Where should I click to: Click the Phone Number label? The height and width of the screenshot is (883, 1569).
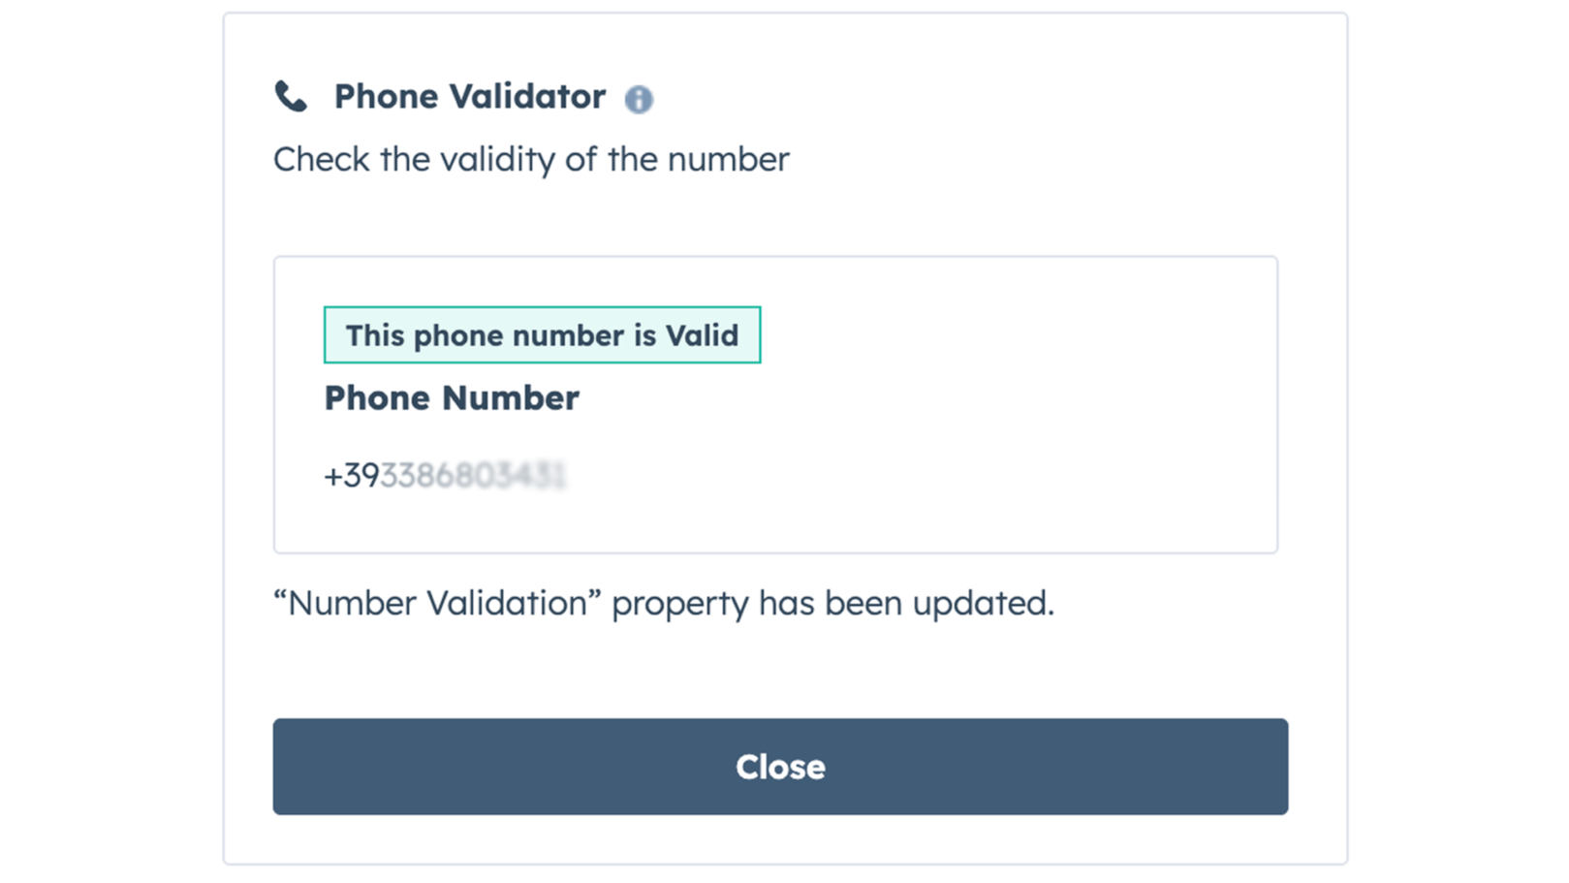[451, 397]
